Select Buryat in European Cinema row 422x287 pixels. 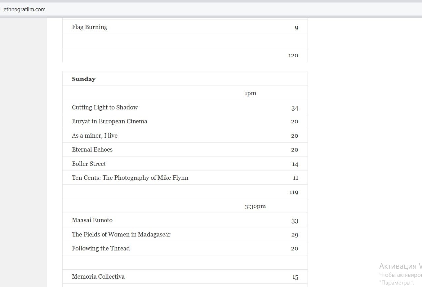(x=109, y=121)
